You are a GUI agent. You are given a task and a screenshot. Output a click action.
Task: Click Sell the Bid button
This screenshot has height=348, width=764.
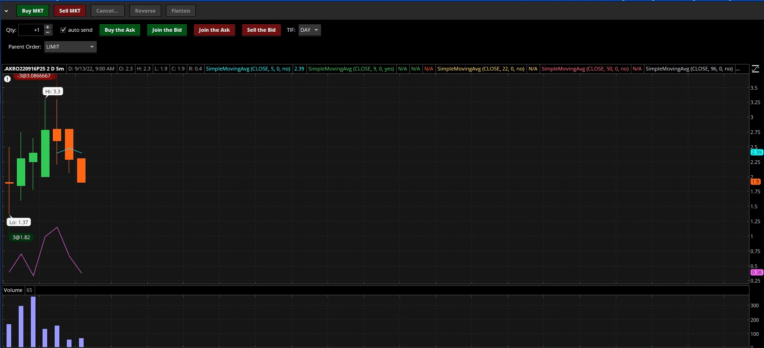[x=261, y=30]
